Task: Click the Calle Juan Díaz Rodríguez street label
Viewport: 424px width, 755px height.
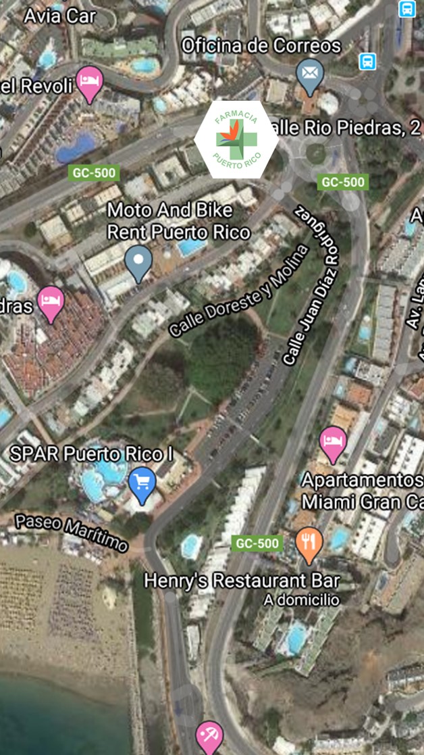Action: click(311, 284)
